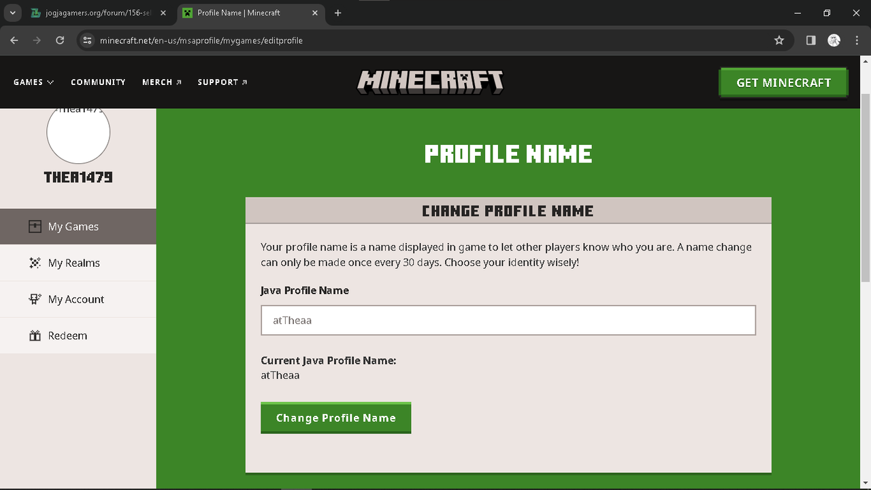Image resolution: width=871 pixels, height=490 pixels.
Task: Close the Profile Name Minecraft tab
Action: tap(314, 13)
